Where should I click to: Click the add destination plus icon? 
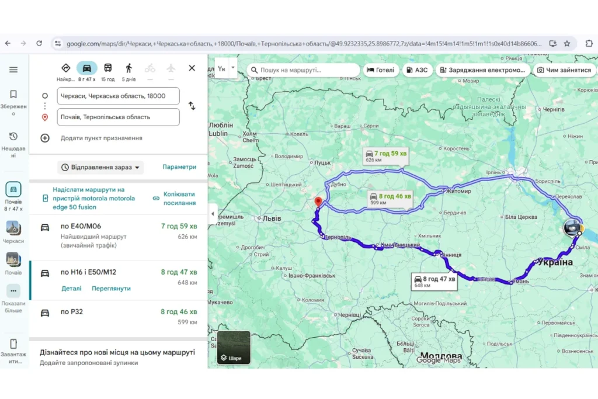tap(45, 138)
